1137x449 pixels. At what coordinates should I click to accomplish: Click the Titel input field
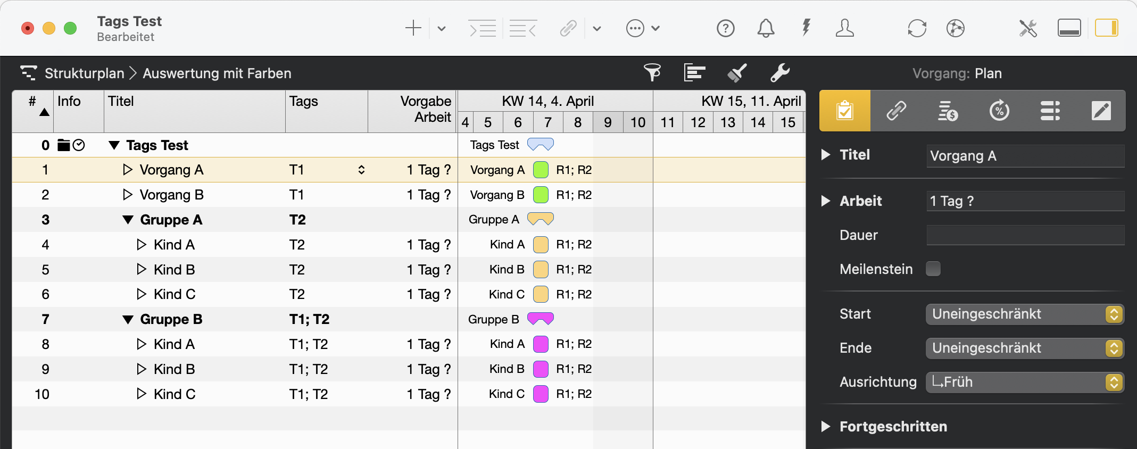[1025, 156]
